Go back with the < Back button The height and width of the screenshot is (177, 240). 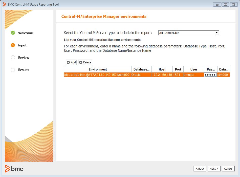[200, 169]
